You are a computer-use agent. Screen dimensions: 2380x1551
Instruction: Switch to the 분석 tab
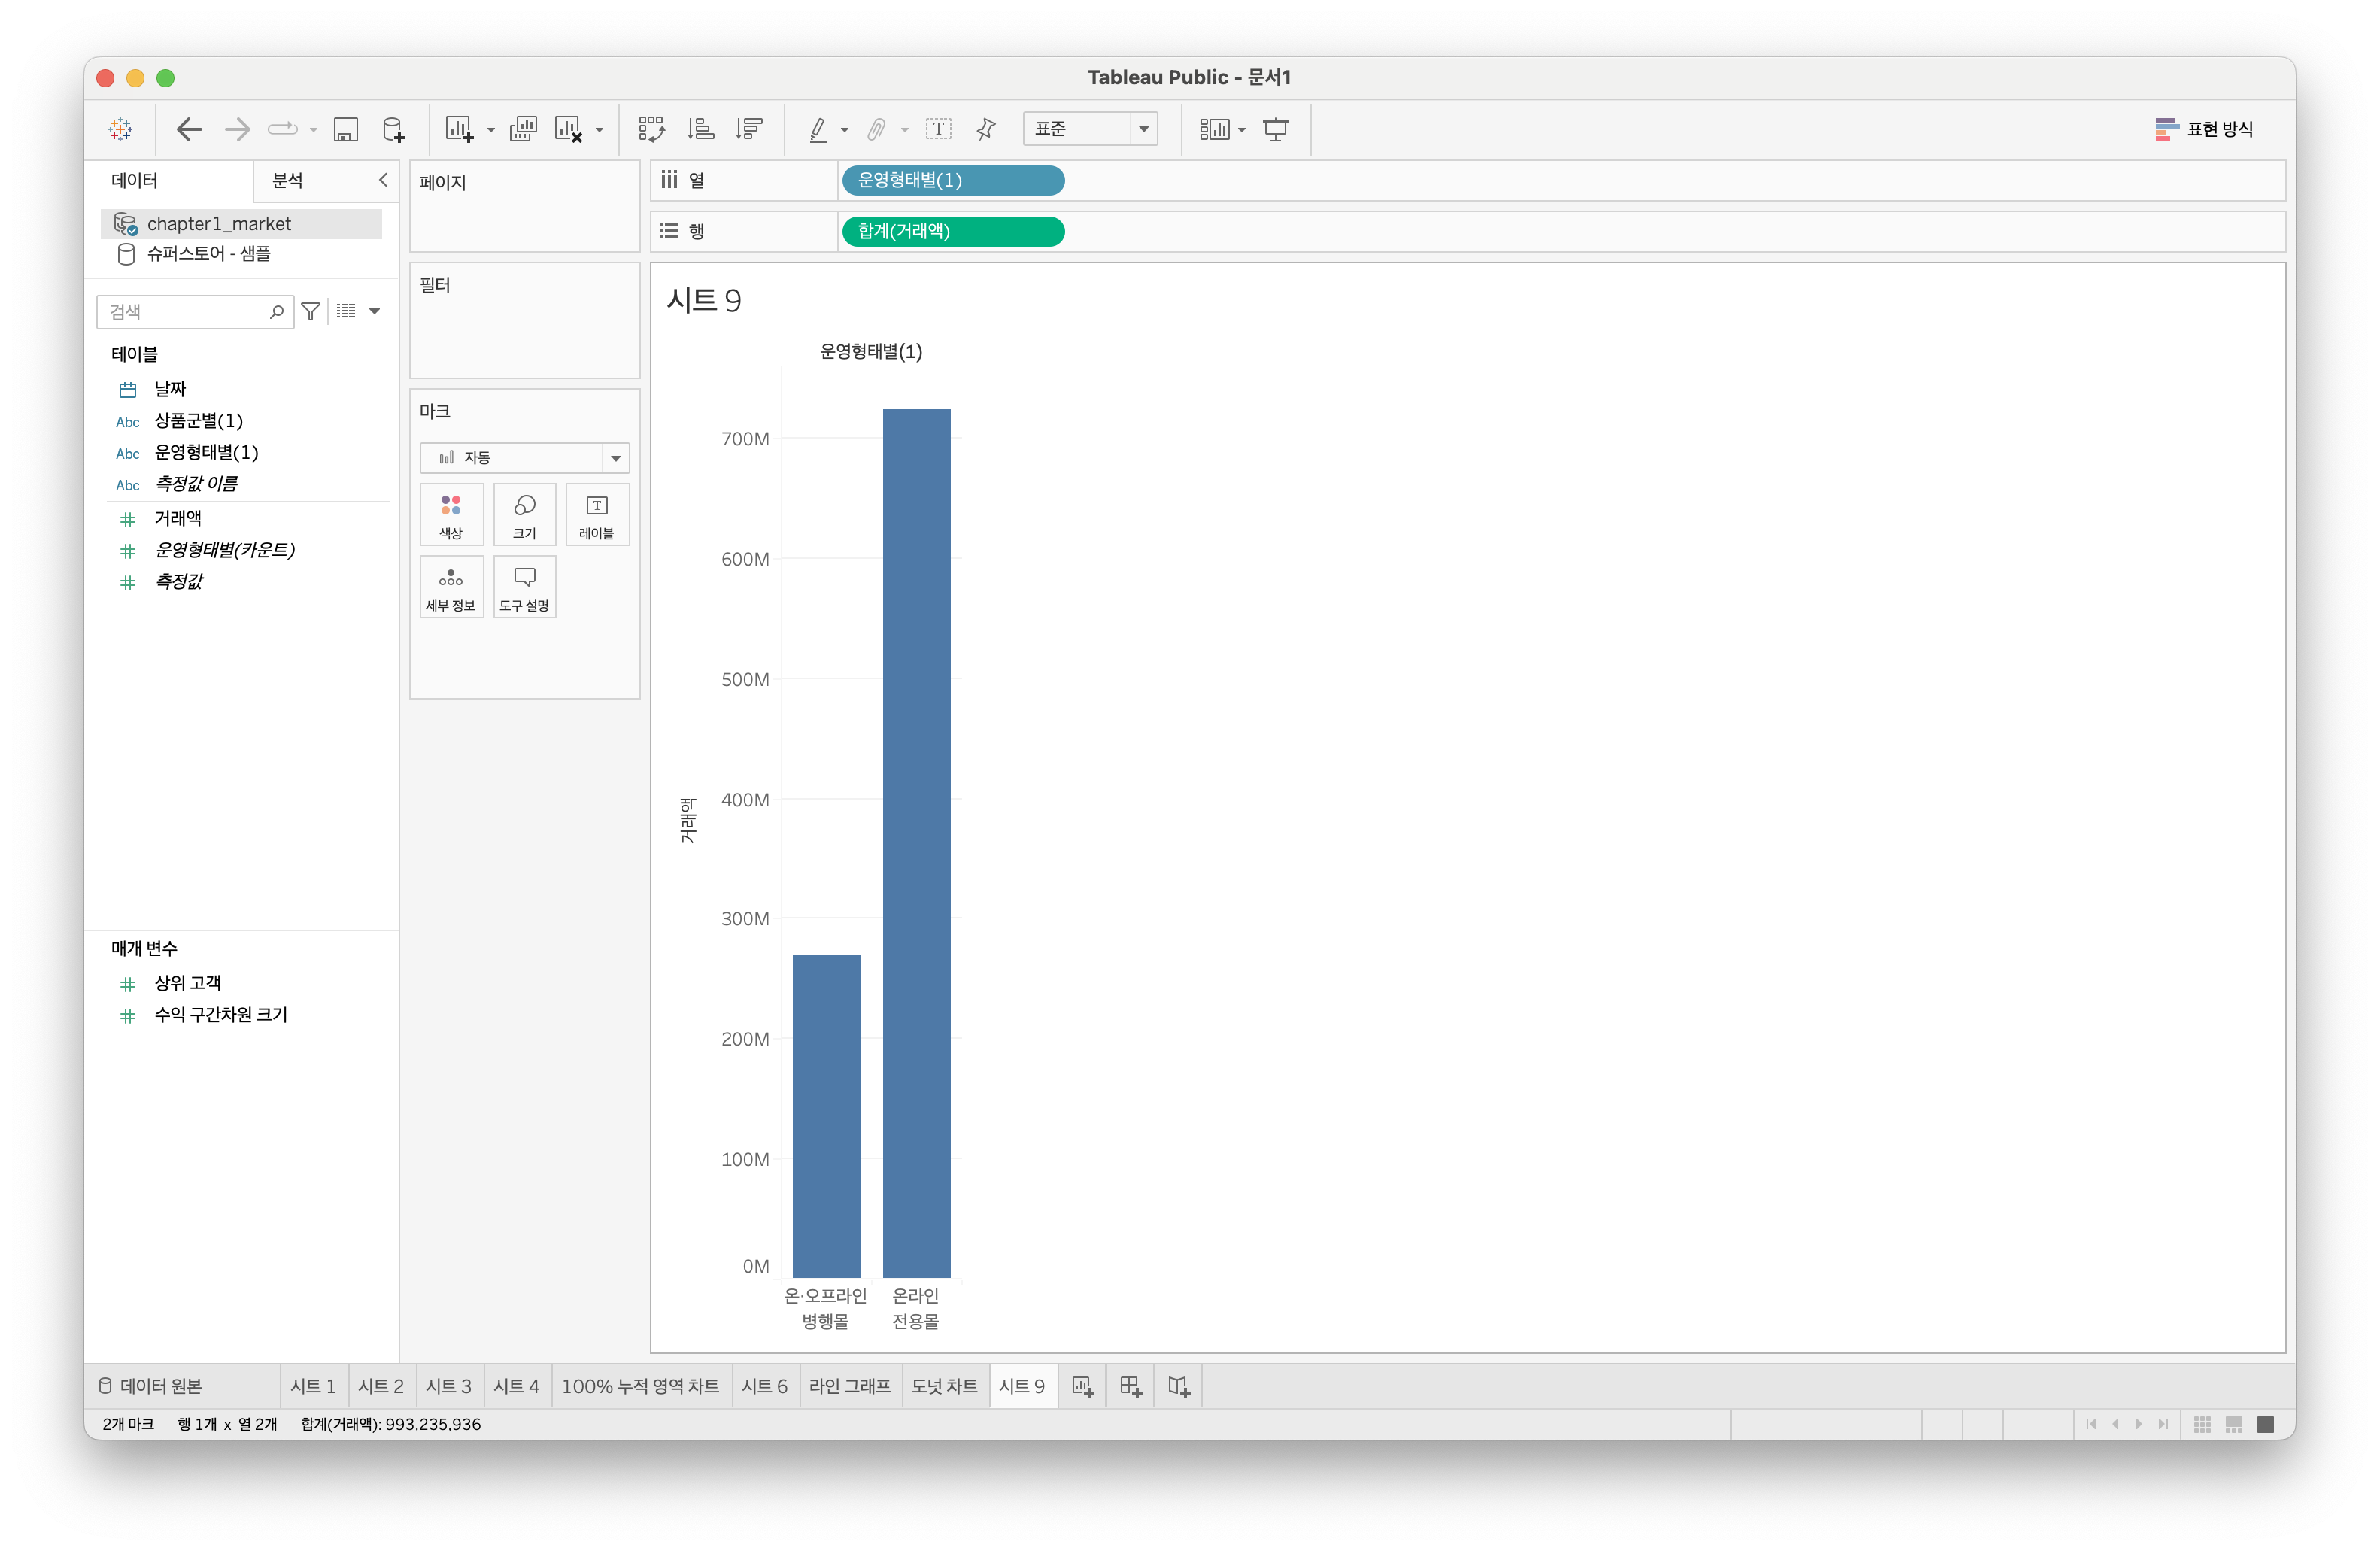click(x=288, y=180)
